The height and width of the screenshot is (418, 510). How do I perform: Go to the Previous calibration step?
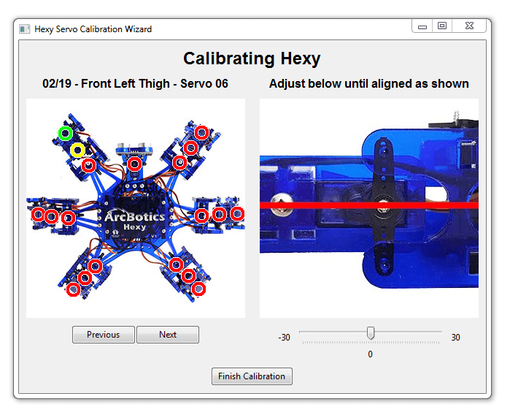[103, 335]
